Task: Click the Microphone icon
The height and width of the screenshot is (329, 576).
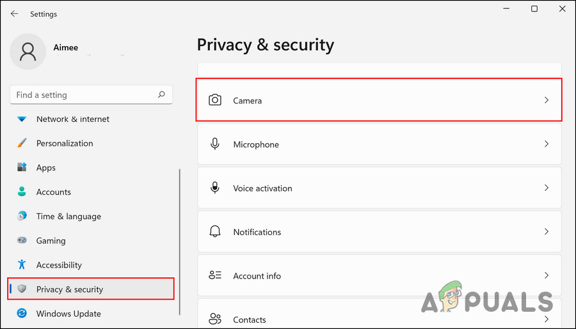Action: pyautogui.click(x=215, y=144)
